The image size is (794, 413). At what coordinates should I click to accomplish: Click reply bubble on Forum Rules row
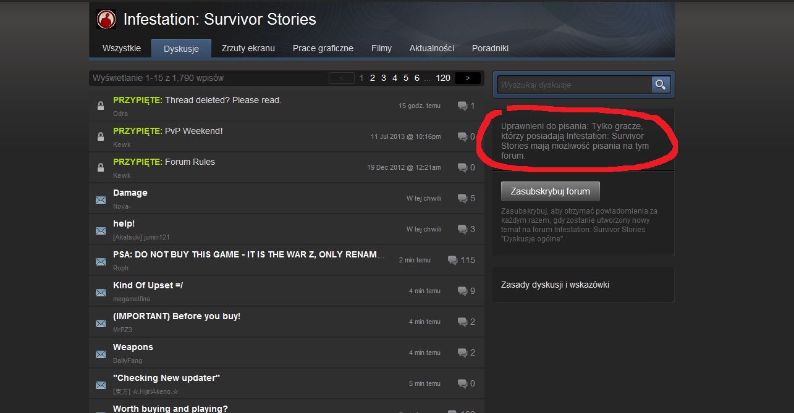click(462, 168)
